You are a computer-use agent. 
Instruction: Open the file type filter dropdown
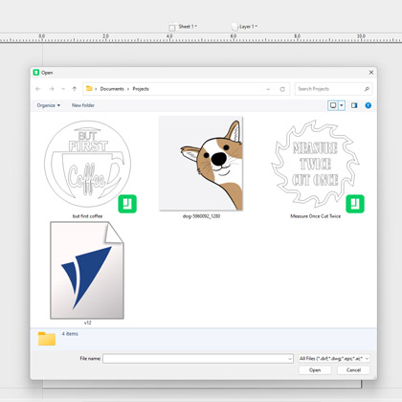pyautogui.click(x=334, y=359)
